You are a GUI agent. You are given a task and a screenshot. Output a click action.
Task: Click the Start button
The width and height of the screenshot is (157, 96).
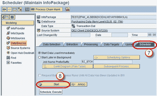click(x=53, y=84)
